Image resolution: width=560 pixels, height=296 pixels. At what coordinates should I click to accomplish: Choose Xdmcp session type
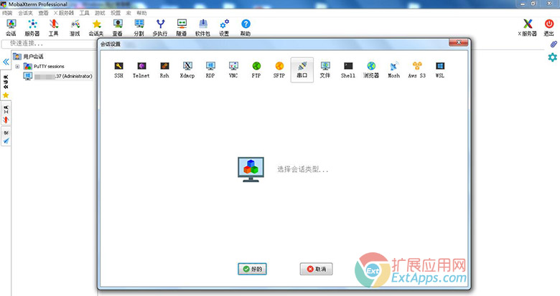coord(187,70)
